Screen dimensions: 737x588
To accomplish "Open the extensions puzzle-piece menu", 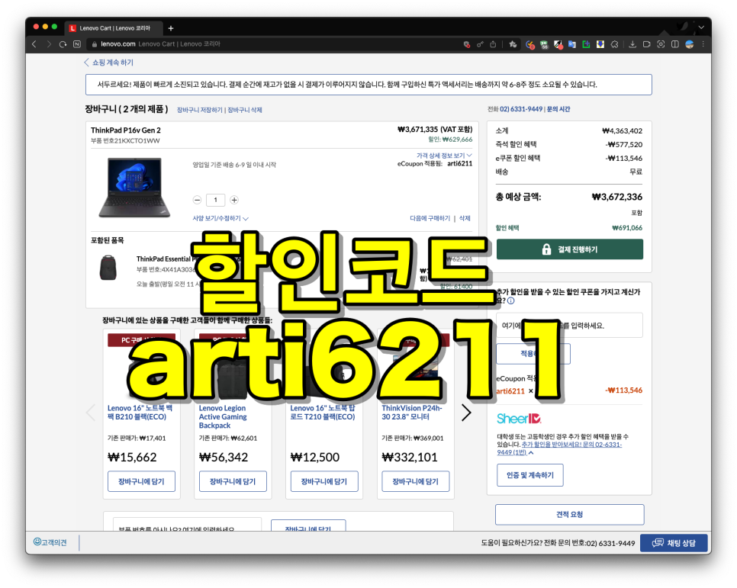I will click(614, 45).
